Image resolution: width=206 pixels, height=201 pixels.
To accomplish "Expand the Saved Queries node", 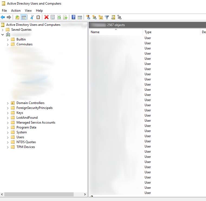I will point(2,30).
